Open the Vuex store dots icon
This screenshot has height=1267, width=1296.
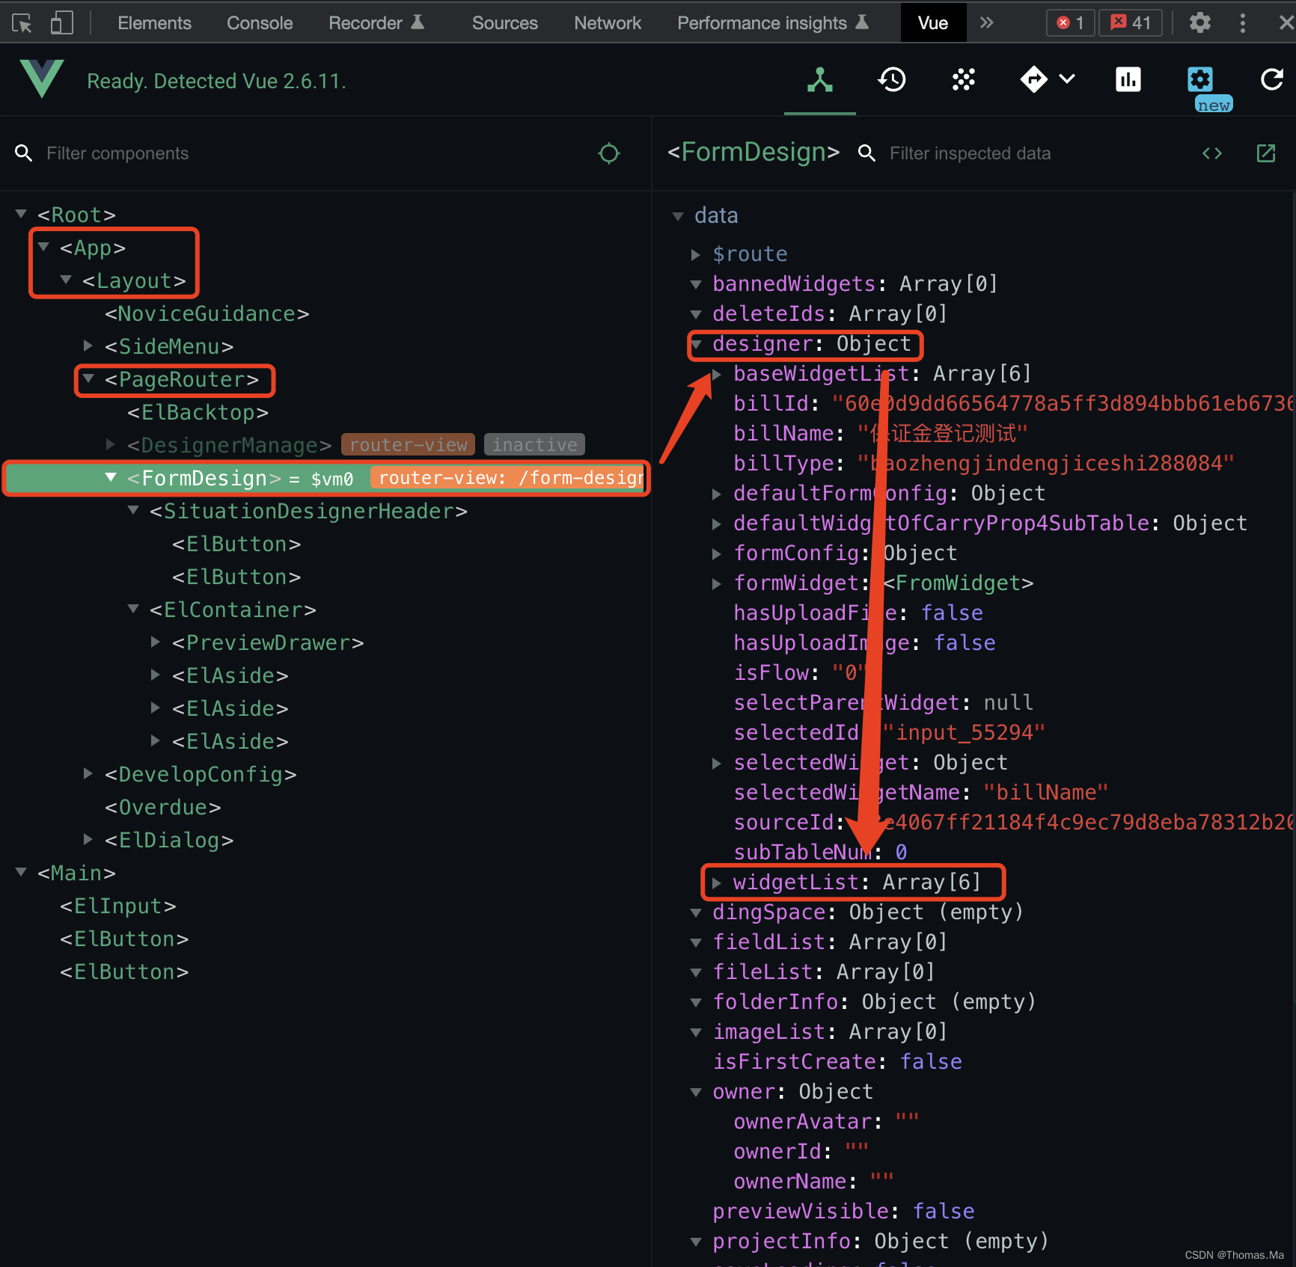[964, 79]
